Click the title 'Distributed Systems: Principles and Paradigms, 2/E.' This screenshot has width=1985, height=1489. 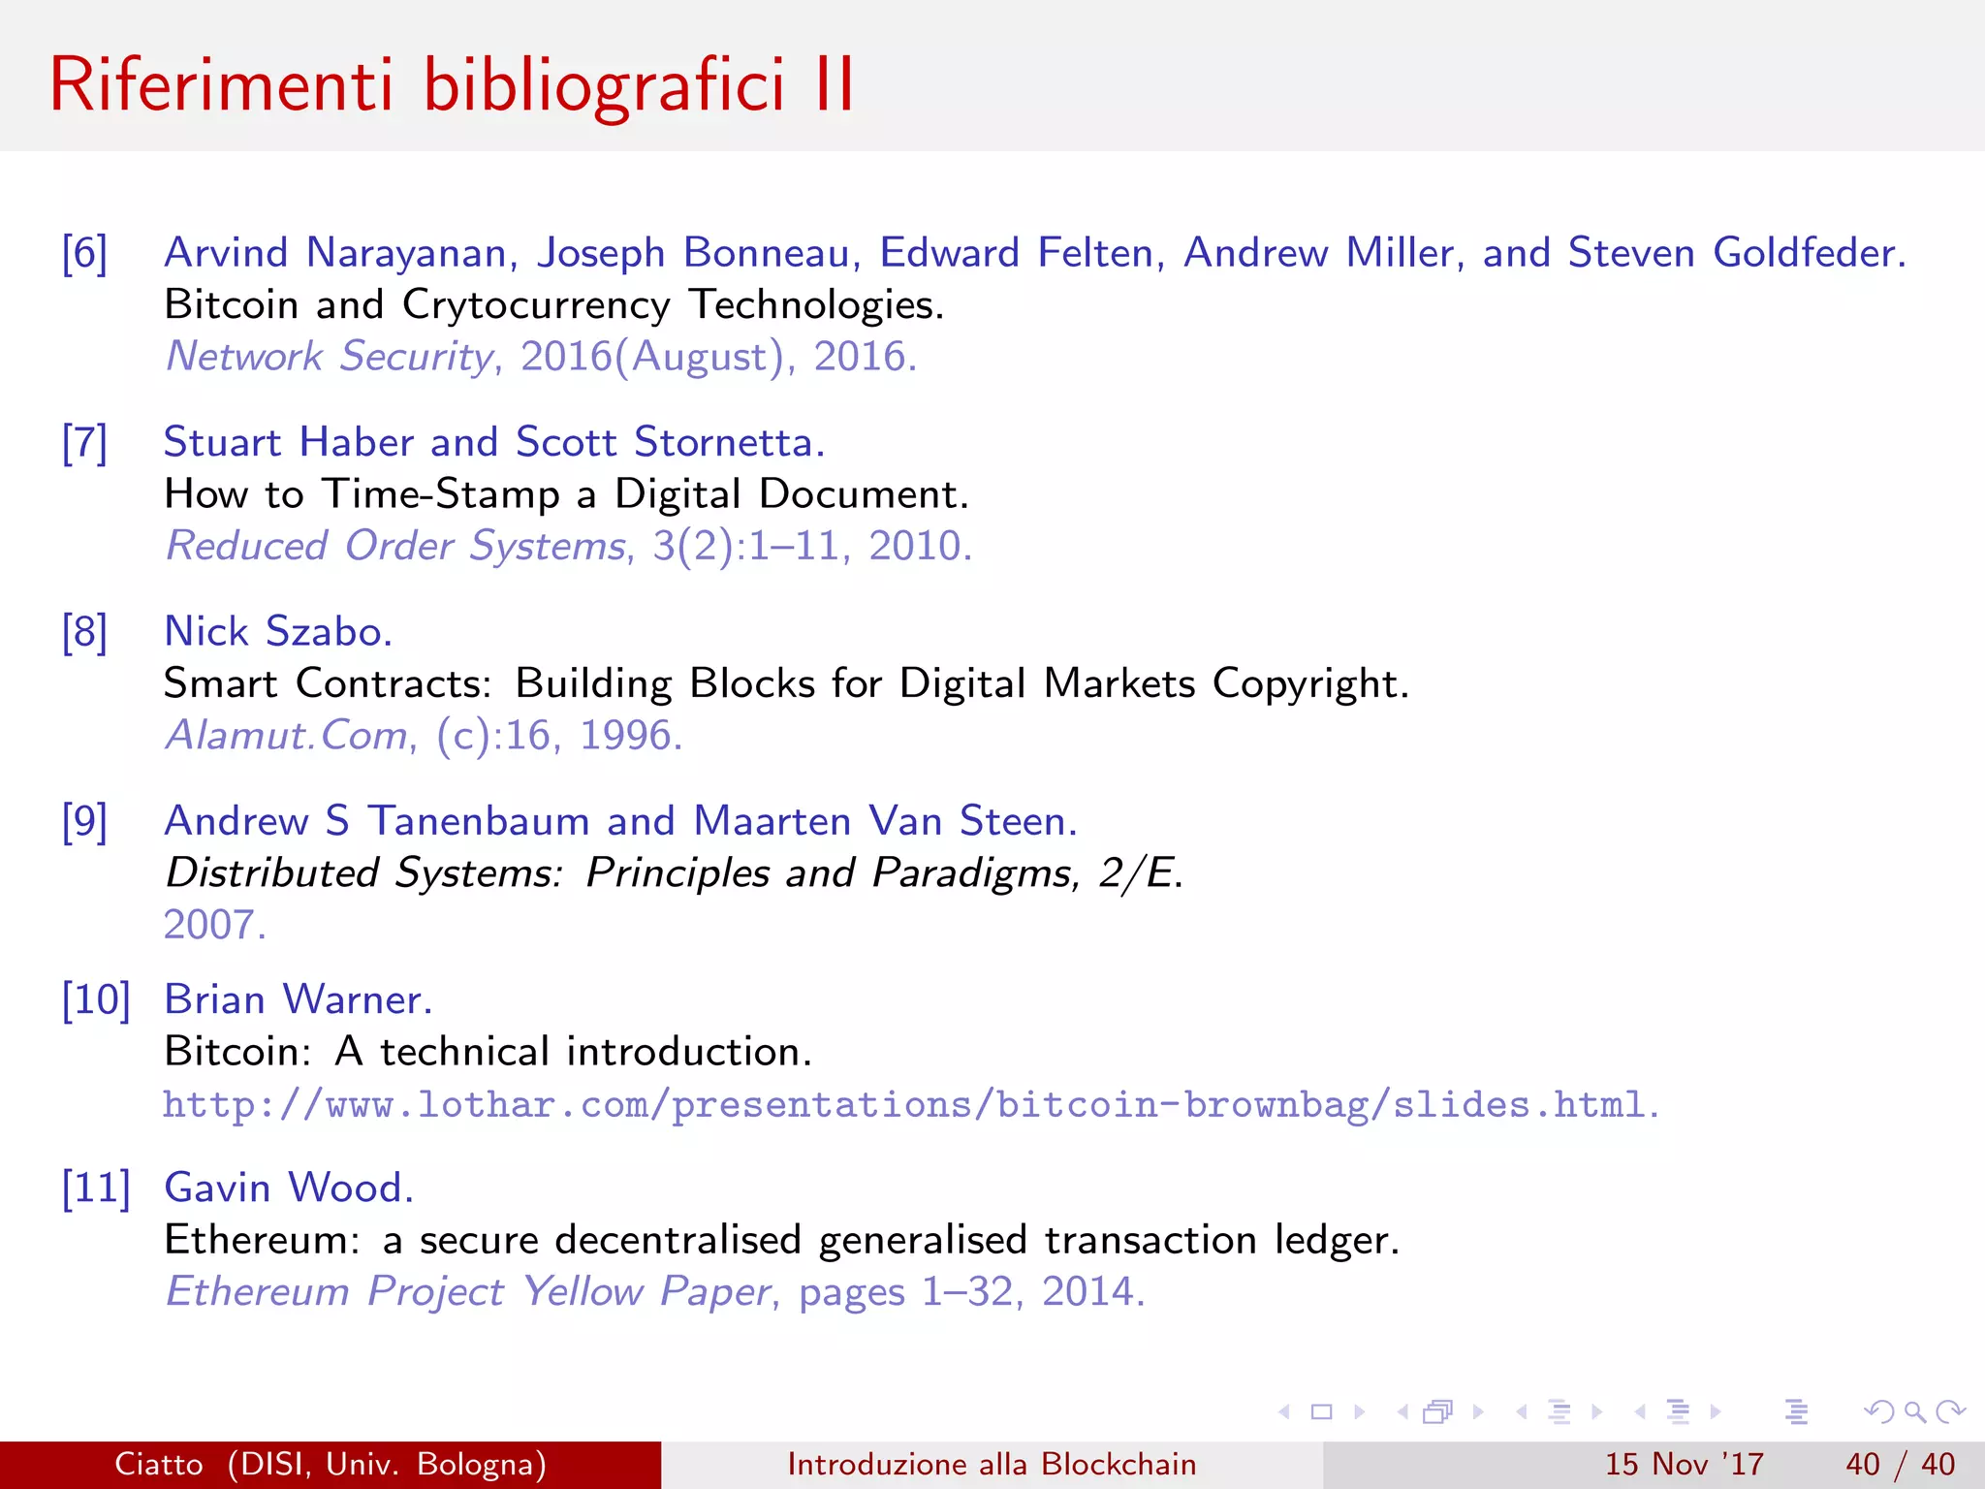[x=675, y=872]
